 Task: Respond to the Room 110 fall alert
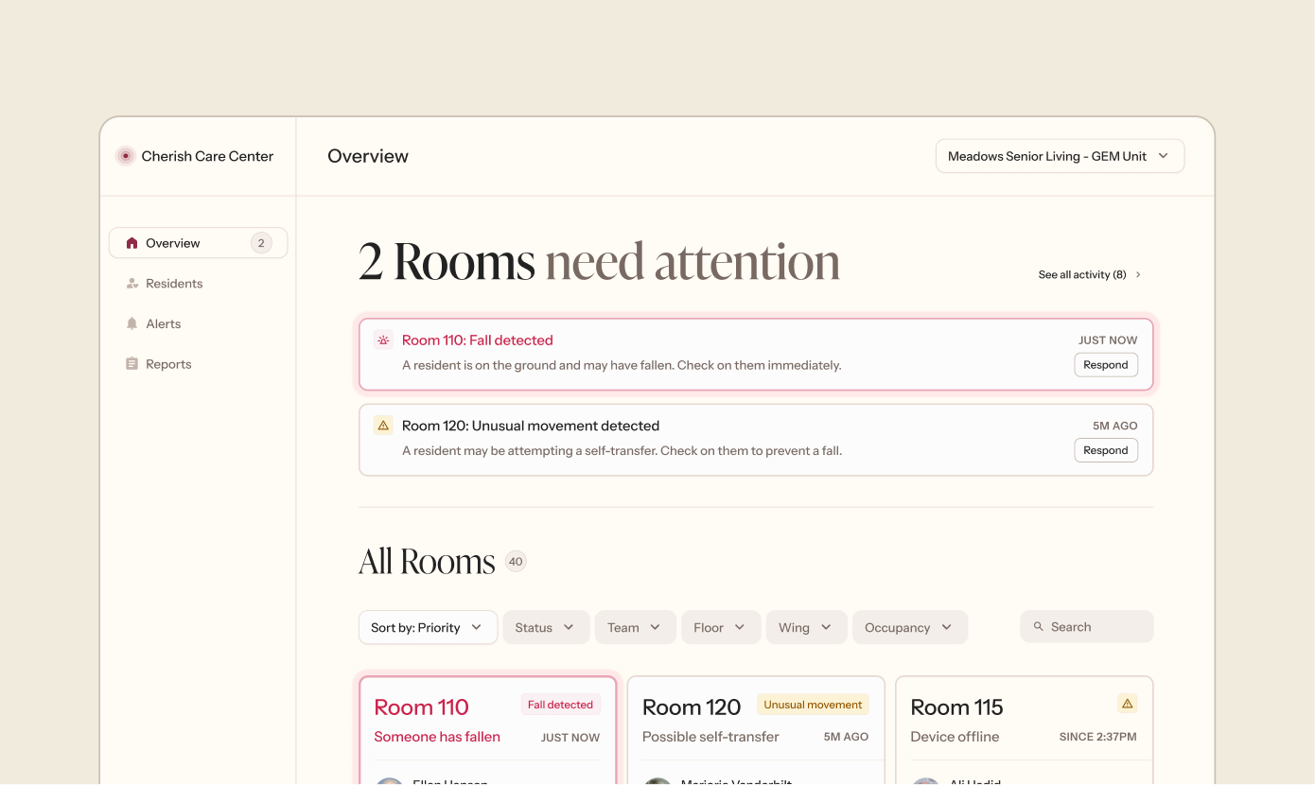coord(1106,365)
